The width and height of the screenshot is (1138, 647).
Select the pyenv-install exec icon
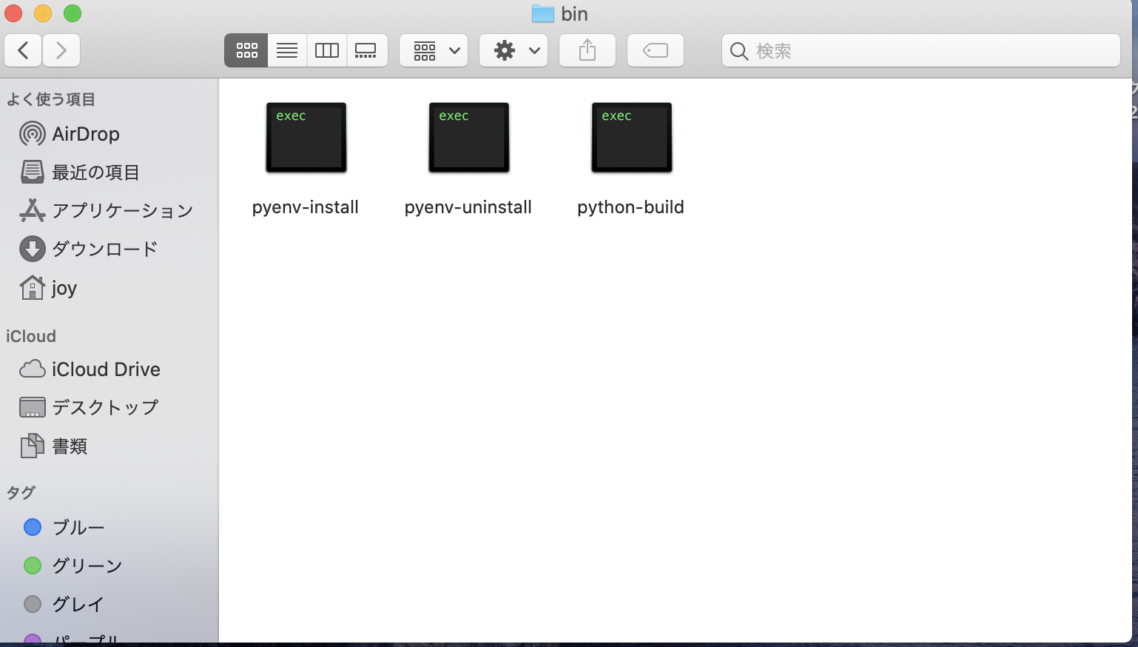pos(306,138)
